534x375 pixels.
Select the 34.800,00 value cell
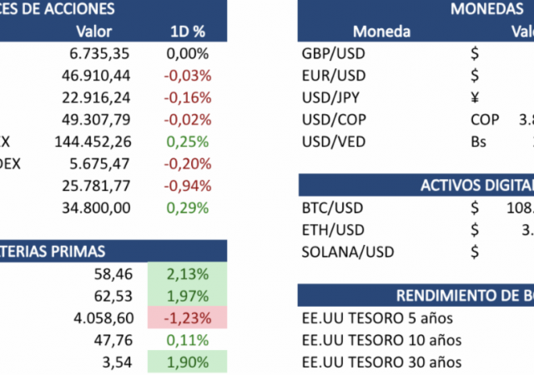coord(99,206)
